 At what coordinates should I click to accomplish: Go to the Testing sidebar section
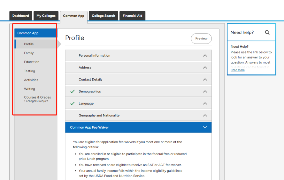tap(29, 71)
